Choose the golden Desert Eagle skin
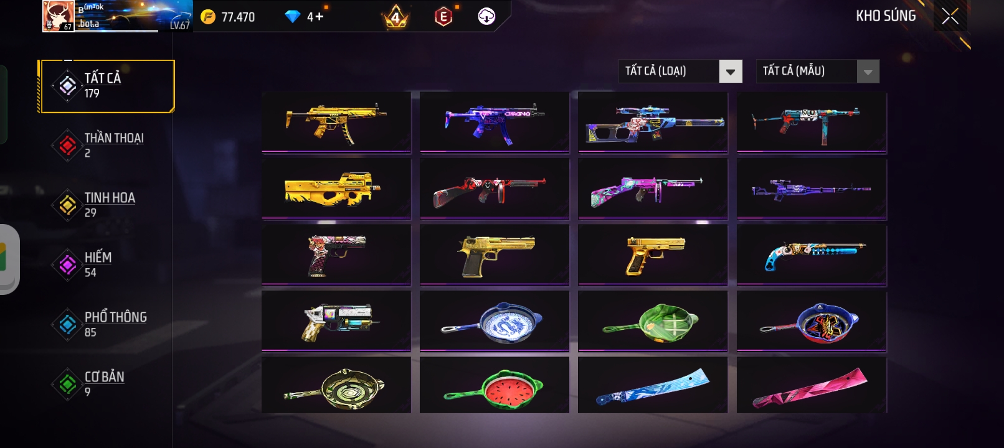The height and width of the screenshot is (448, 1004). click(x=495, y=255)
